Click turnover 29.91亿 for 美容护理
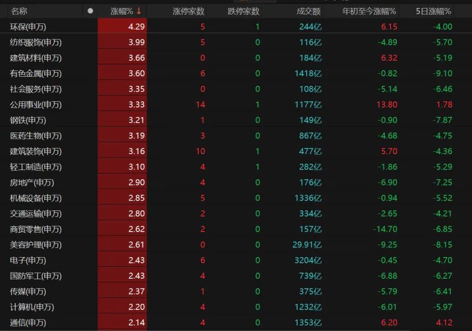The width and height of the screenshot is (472, 331). pyautogui.click(x=307, y=245)
